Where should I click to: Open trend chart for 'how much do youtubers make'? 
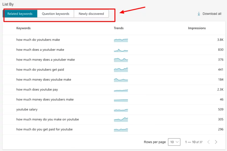(121, 40)
